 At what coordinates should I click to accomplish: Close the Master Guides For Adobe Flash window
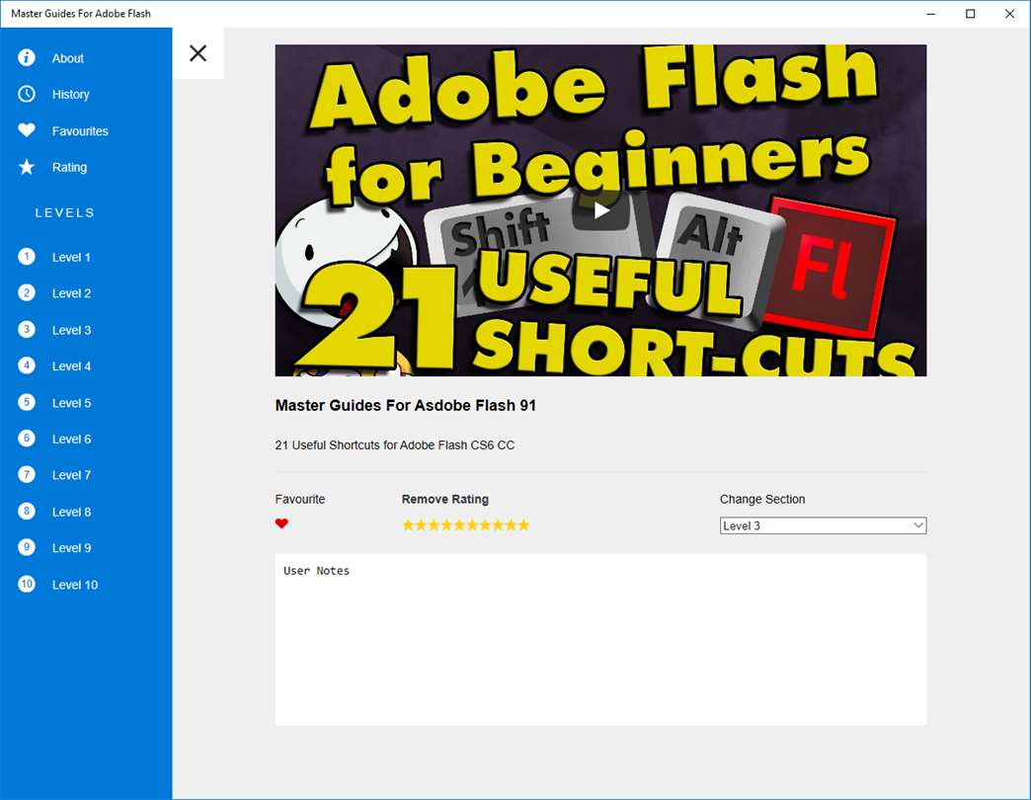tap(1010, 13)
